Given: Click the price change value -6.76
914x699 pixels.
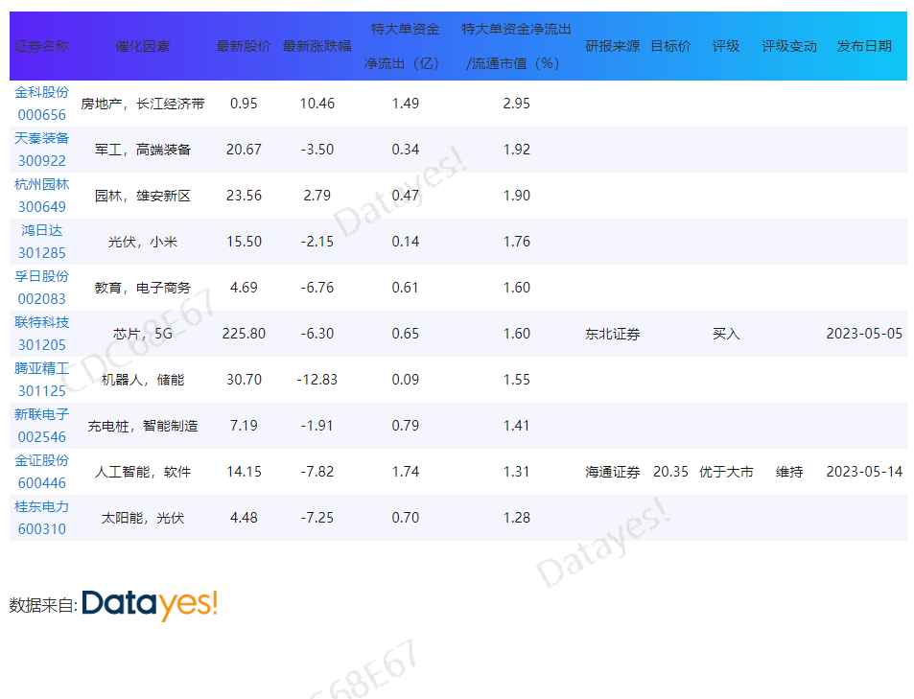Looking at the screenshot, I should [317, 288].
